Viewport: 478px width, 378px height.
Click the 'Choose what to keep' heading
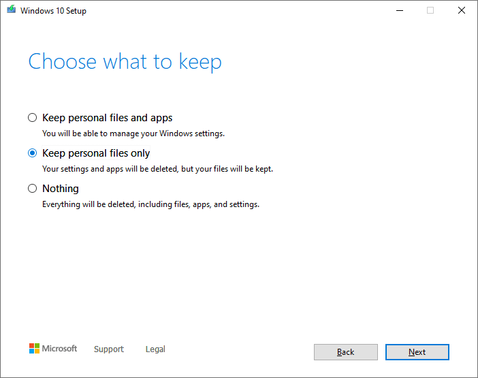click(125, 62)
